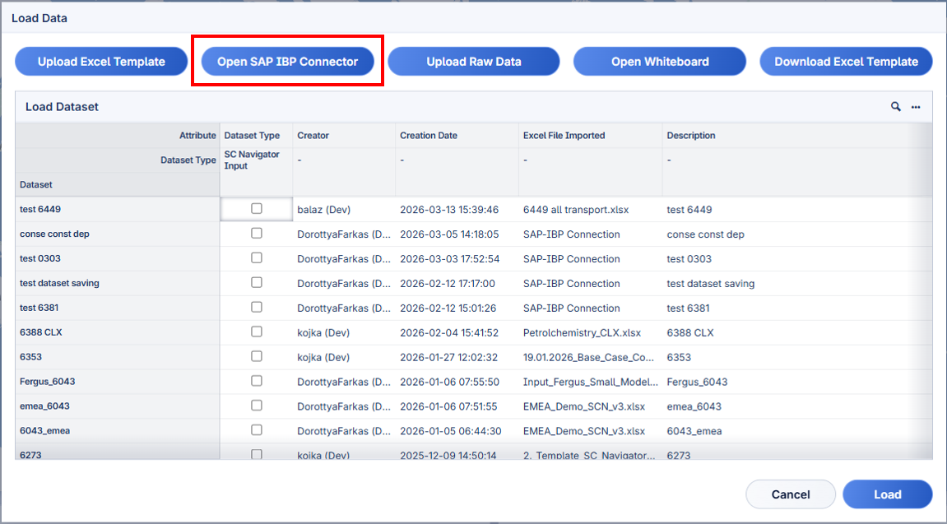Click the Creation Date column header
947x524 pixels.
pos(429,136)
